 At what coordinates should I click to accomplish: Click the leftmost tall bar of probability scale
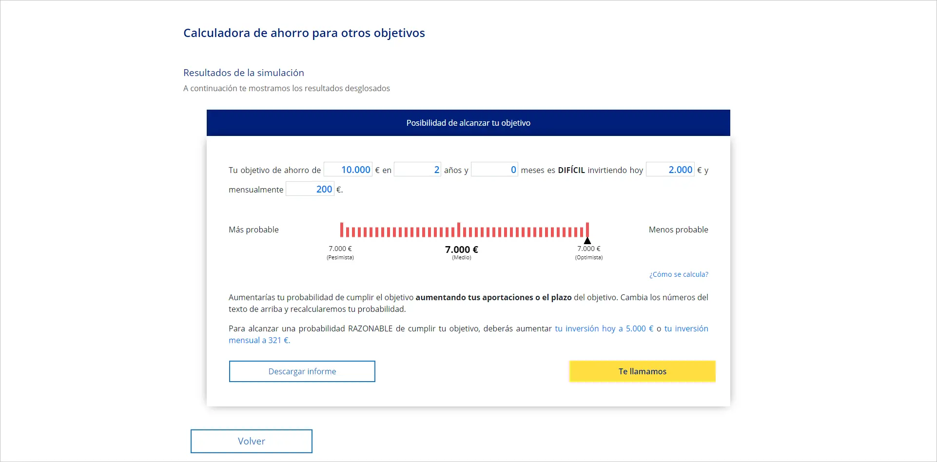point(342,230)
